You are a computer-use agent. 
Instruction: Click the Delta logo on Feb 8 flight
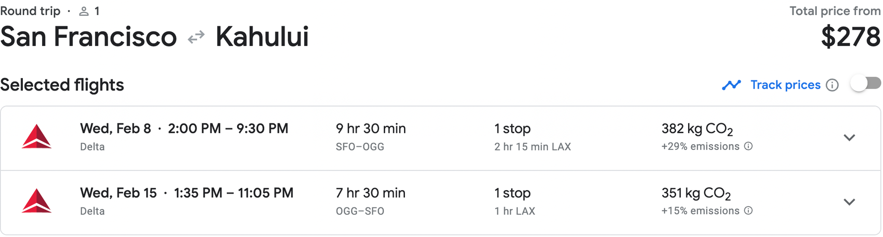pyautogui.click(x=37, y=137)
